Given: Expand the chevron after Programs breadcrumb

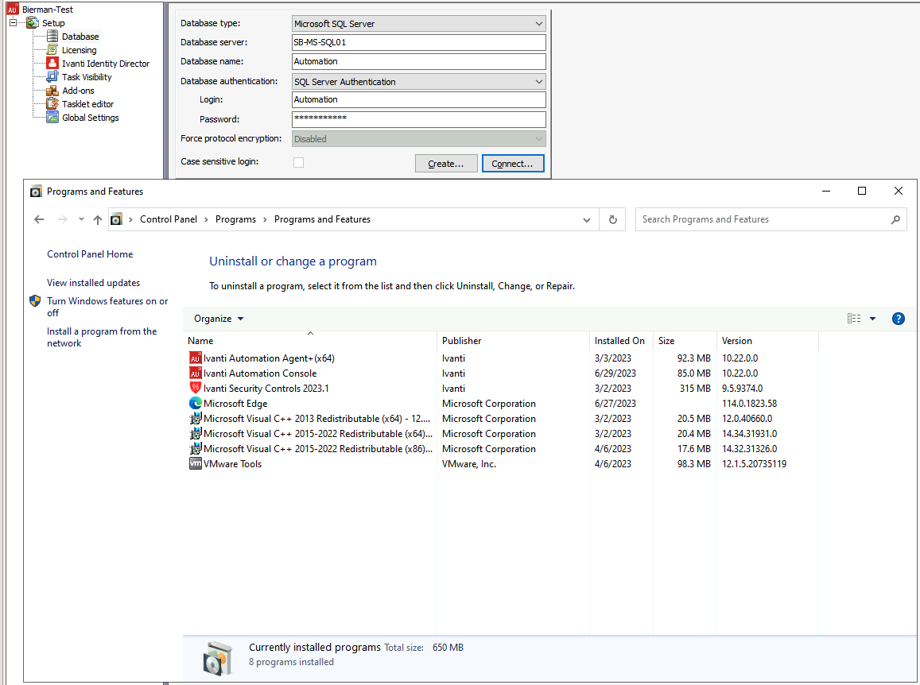Looking at the screenshot, I should click(265, 219).
